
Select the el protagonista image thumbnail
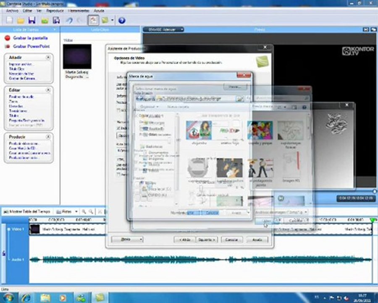point(260,168)
